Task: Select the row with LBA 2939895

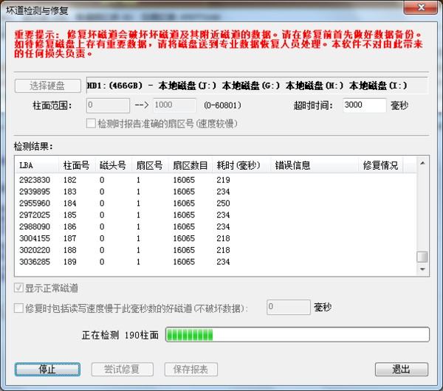Action: (x=216, y=192)
